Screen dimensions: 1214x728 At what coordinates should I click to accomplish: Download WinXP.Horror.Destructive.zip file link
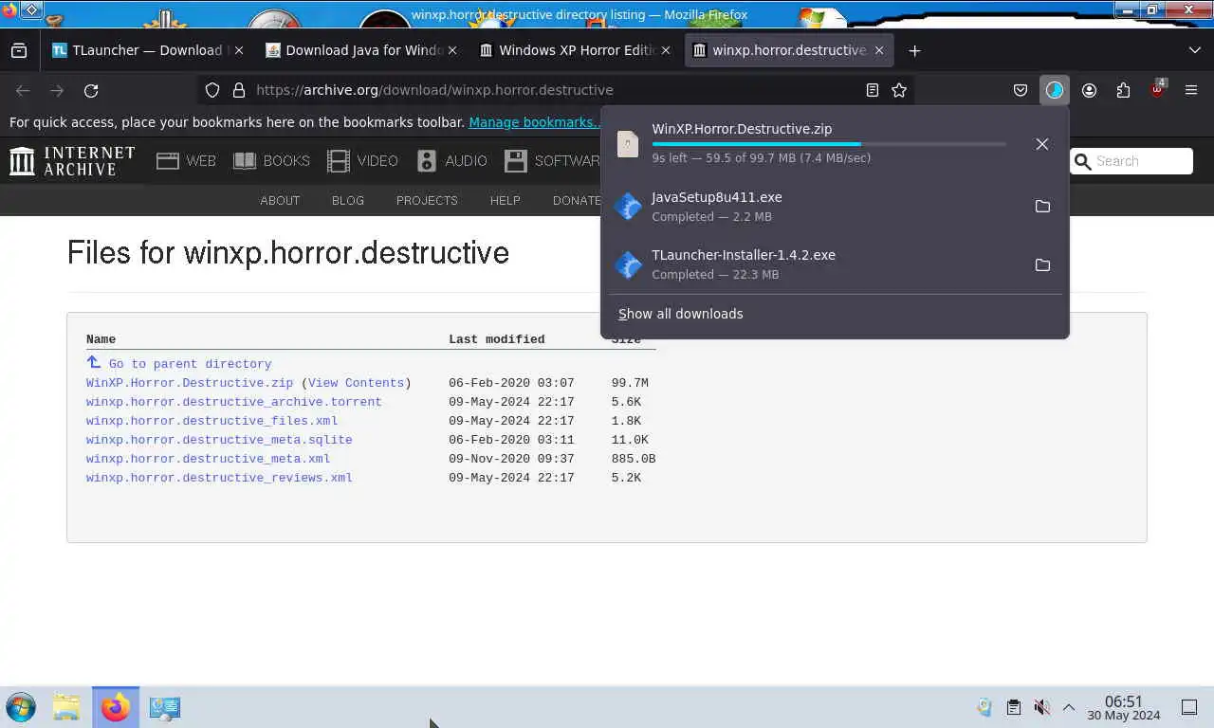[x=190, y=383]
